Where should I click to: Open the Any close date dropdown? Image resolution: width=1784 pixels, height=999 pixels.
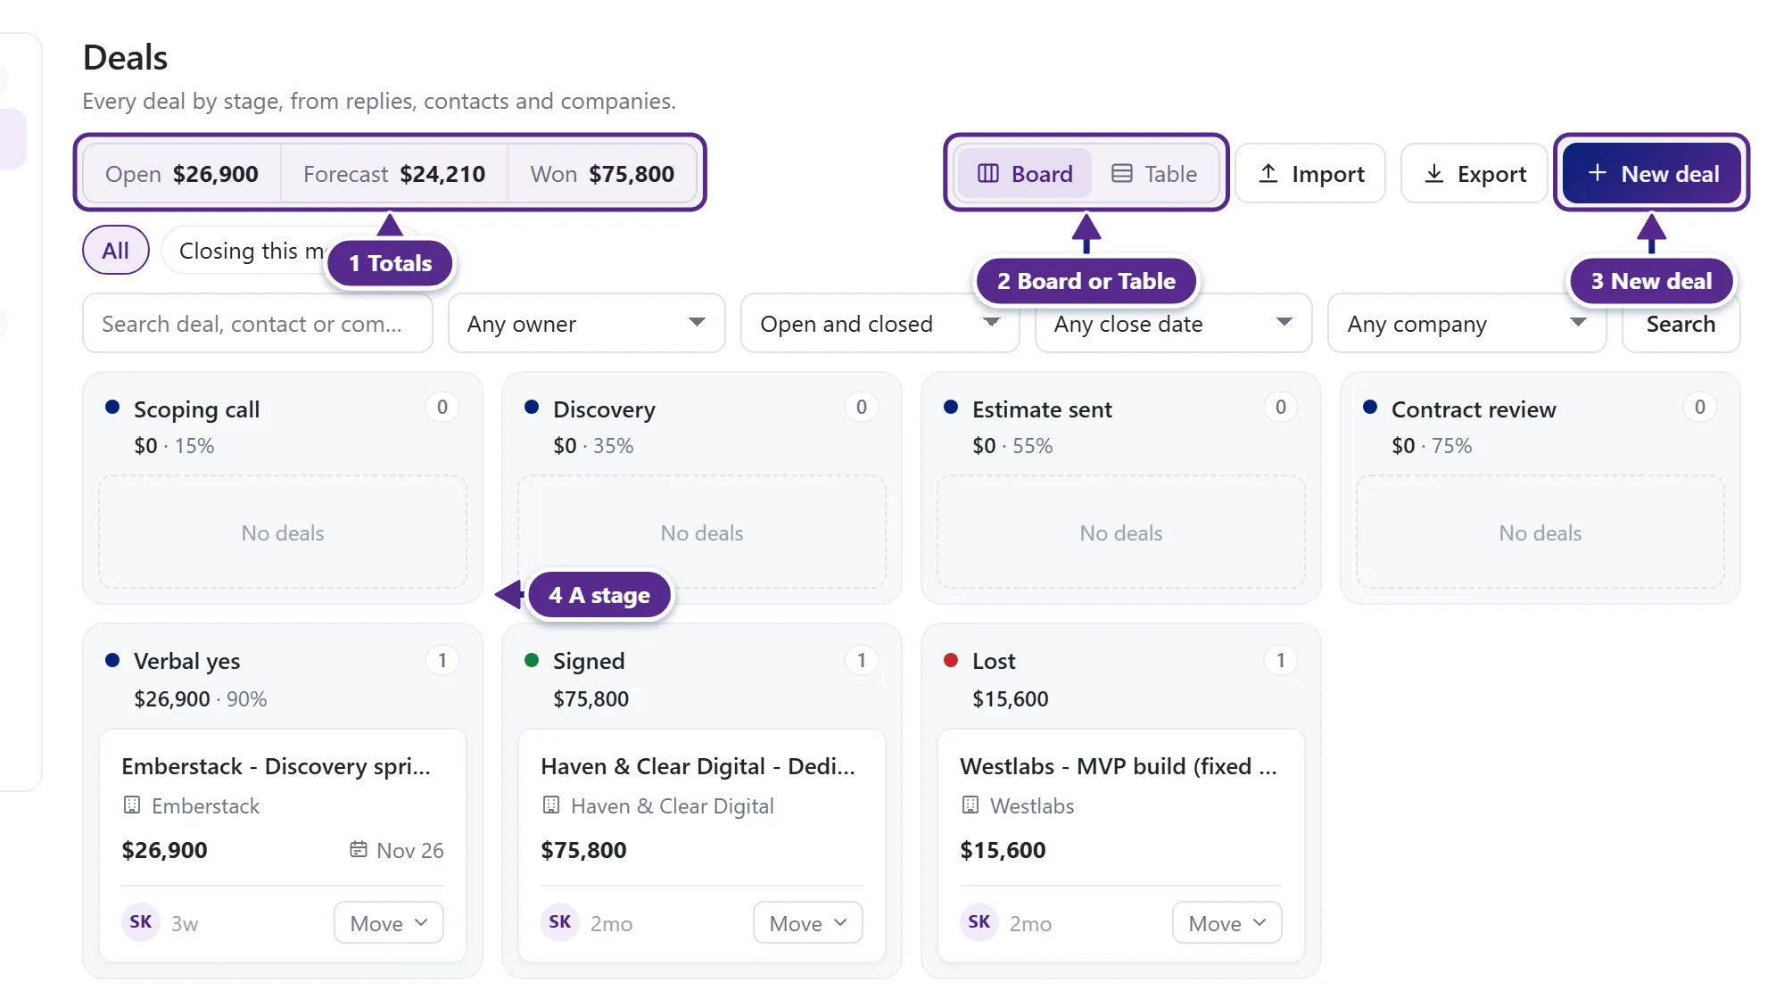point(1174,324)
